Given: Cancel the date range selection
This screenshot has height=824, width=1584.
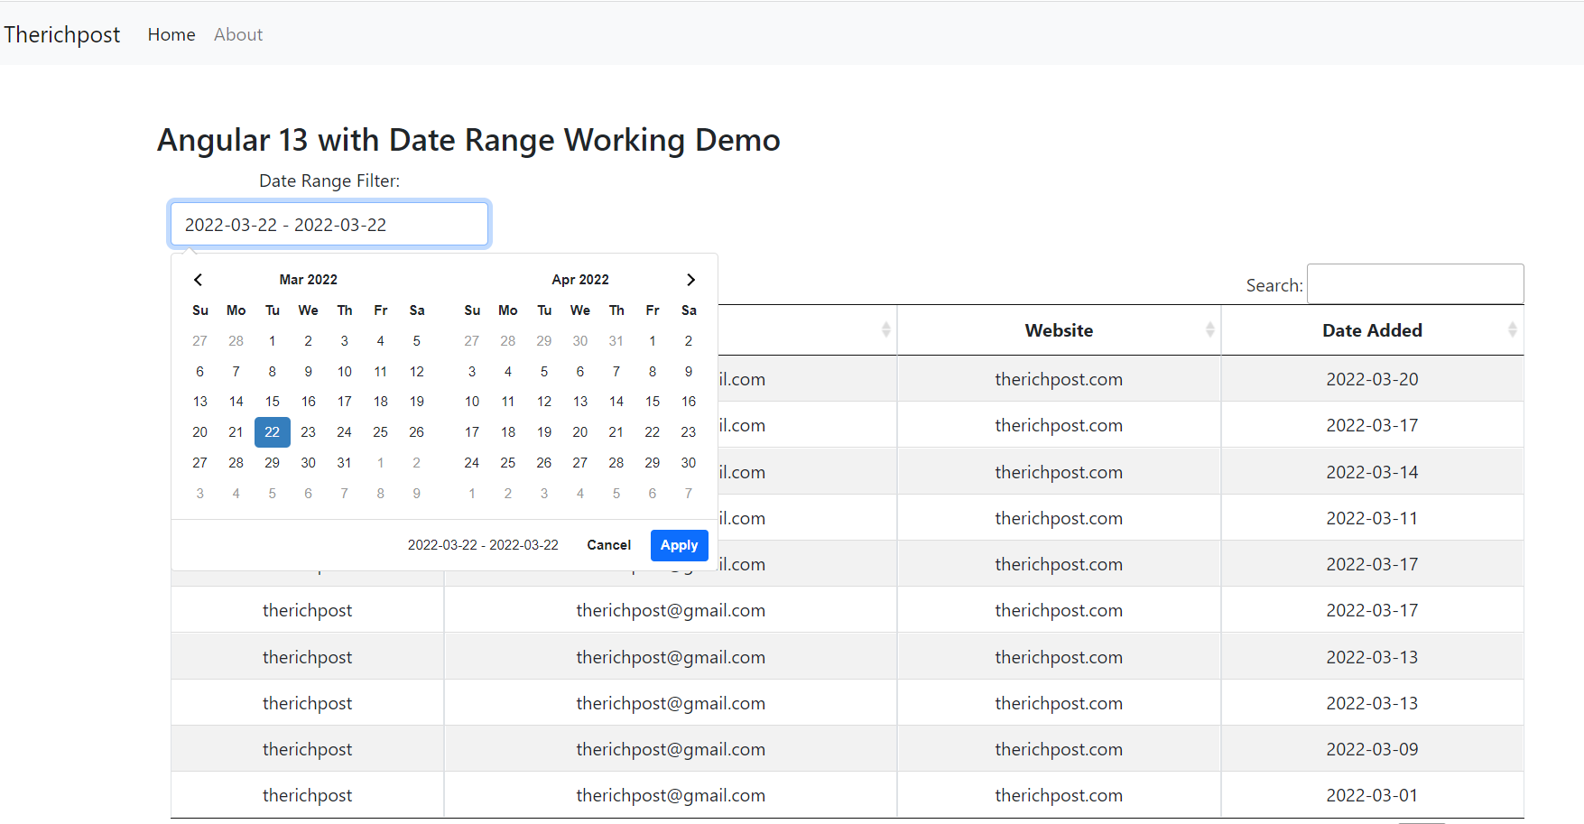Looking at the screenshot, I should coord(608,545).
